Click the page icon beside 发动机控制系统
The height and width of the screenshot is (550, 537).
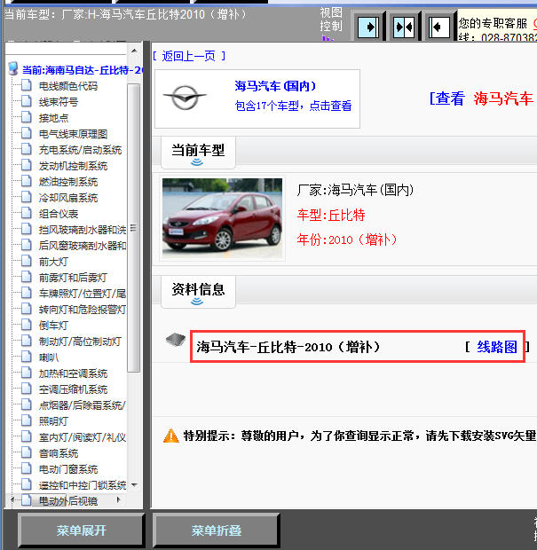tap(27, 165)
